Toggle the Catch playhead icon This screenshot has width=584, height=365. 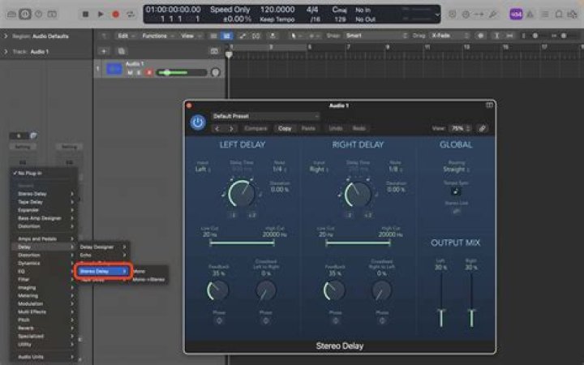pyautogui.click(x=273, y=36)
